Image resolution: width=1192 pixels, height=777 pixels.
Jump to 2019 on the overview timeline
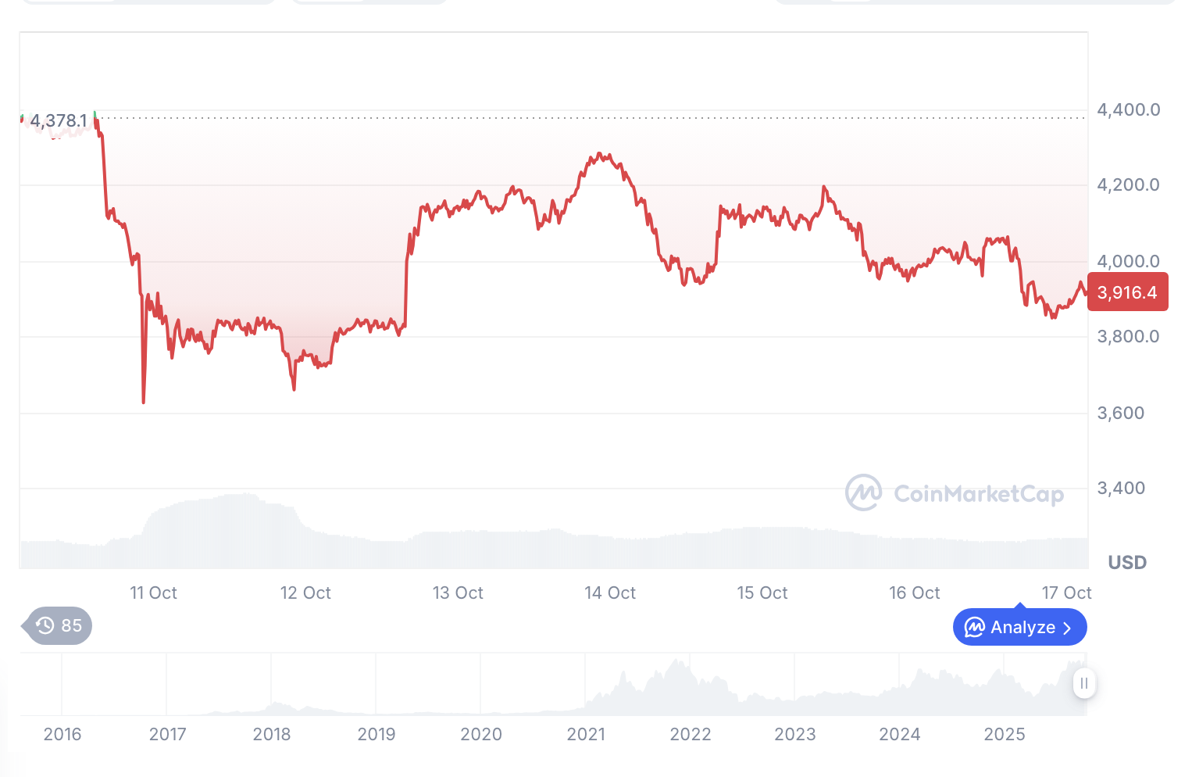point(377,734)
